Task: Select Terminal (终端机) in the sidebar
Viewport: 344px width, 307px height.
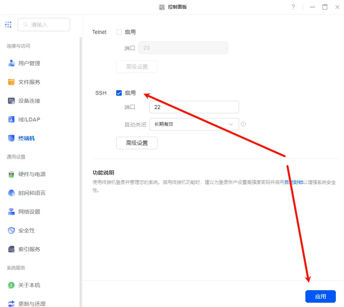Action: (x=27, y=138)
